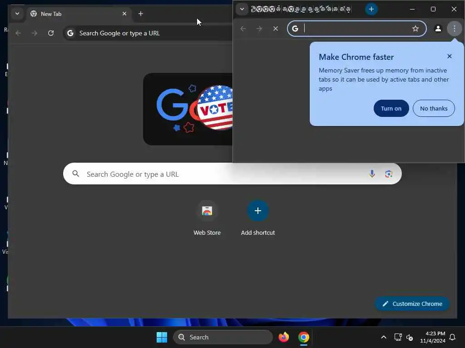Open network status tray icon
Image resolution: width=465 pixels, height=348 pixels.
[x=398, y=337]
